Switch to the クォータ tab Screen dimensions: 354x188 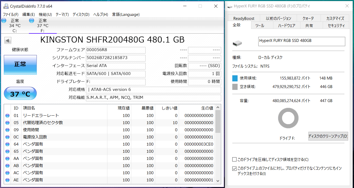click(308, 18)
